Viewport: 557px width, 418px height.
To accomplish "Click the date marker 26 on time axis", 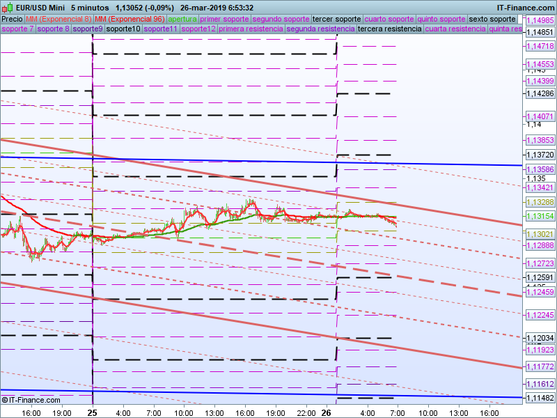I will pos(336,412).
